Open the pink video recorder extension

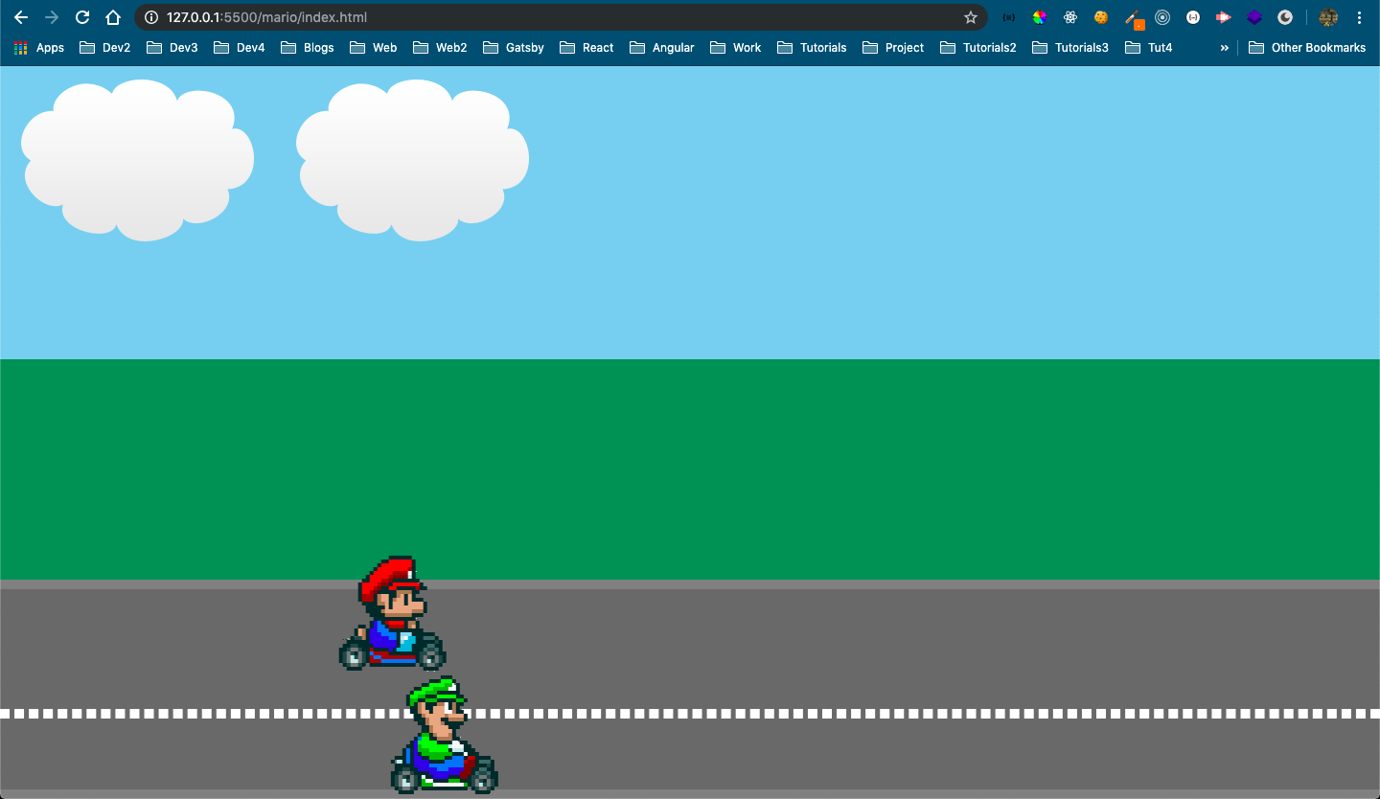point(1223,17)
